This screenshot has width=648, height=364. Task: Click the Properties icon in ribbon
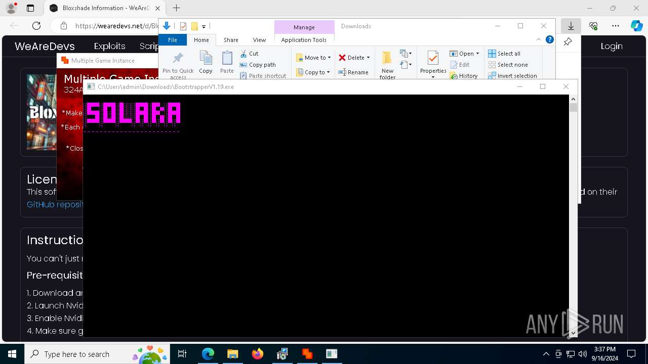point(433,58)
